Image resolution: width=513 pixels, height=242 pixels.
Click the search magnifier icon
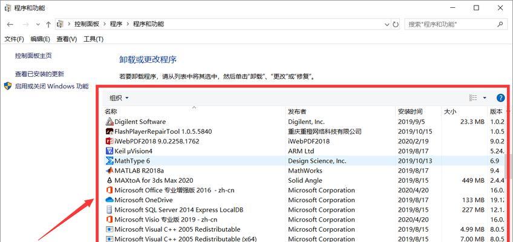point(500,24)
